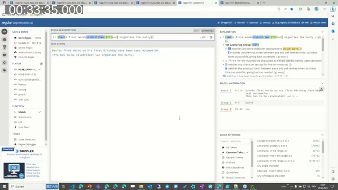Collapse the Explanation panel chevron
This screenshot has height=190, width=338.
[322, 32]
